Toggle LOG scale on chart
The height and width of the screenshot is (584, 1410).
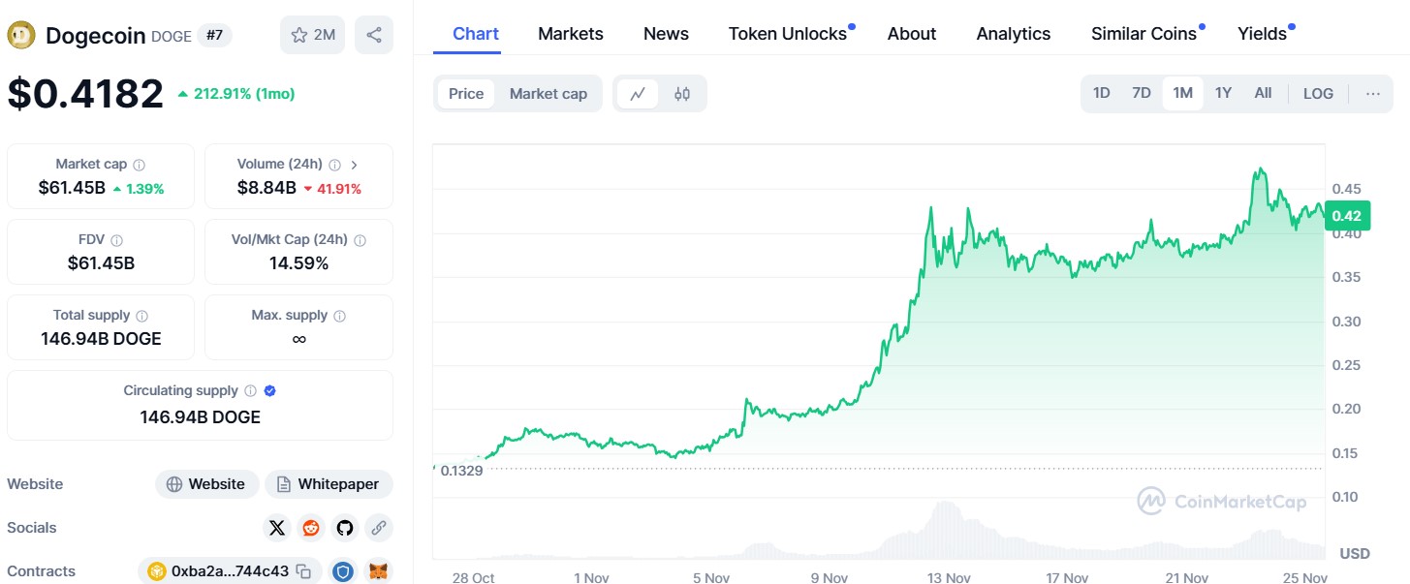[1318, 94]
